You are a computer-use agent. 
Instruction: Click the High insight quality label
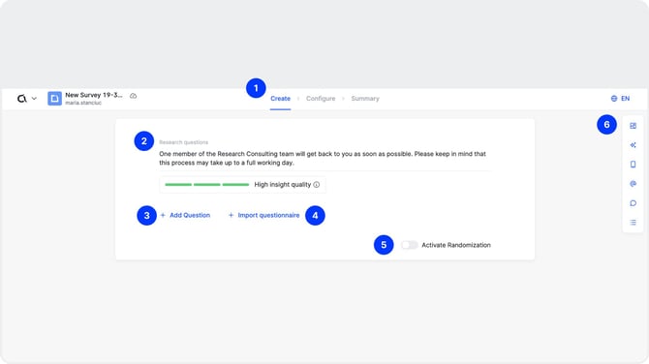(282, 185)
